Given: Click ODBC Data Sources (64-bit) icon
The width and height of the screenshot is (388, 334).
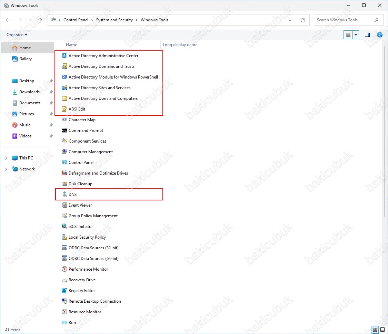Looking at the screenshot, I should (64, 258).
